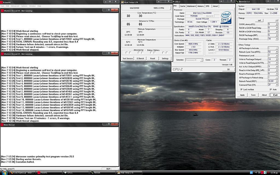Click the Main thread window icon
Viewport: 280px width, 175px height.
[x=2, y=125]
